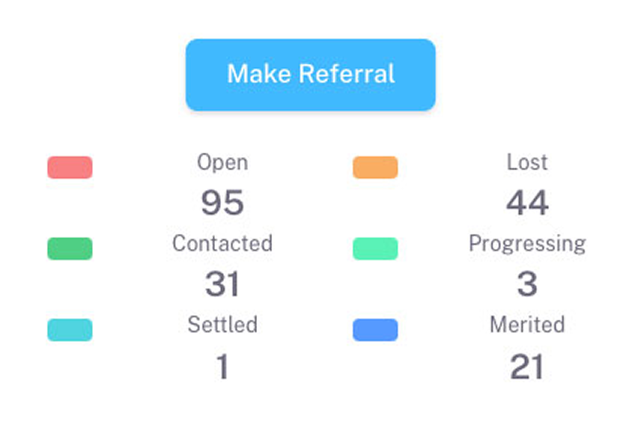Select the Lost status label
This screenshot has height=423, width=637.
[527, 162]
